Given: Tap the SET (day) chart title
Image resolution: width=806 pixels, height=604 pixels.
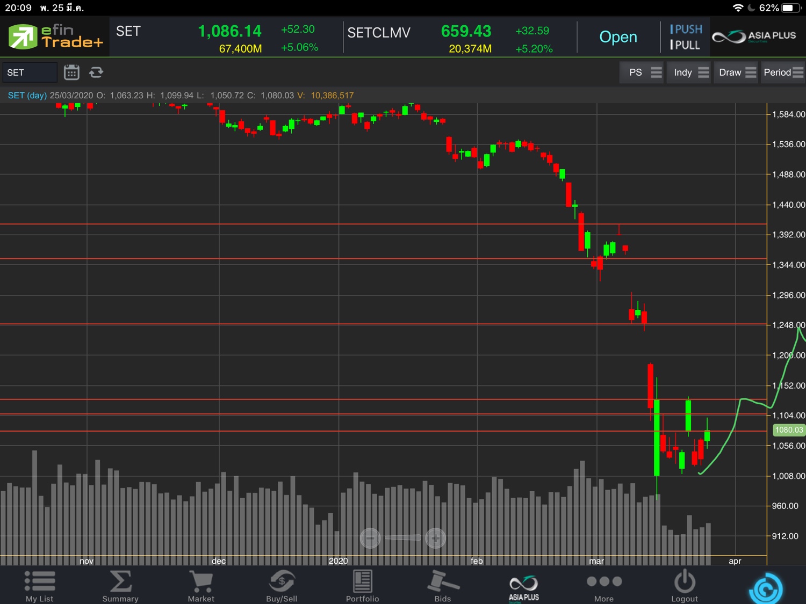Looking at the screenshot, I should click(x=27, y=96).
